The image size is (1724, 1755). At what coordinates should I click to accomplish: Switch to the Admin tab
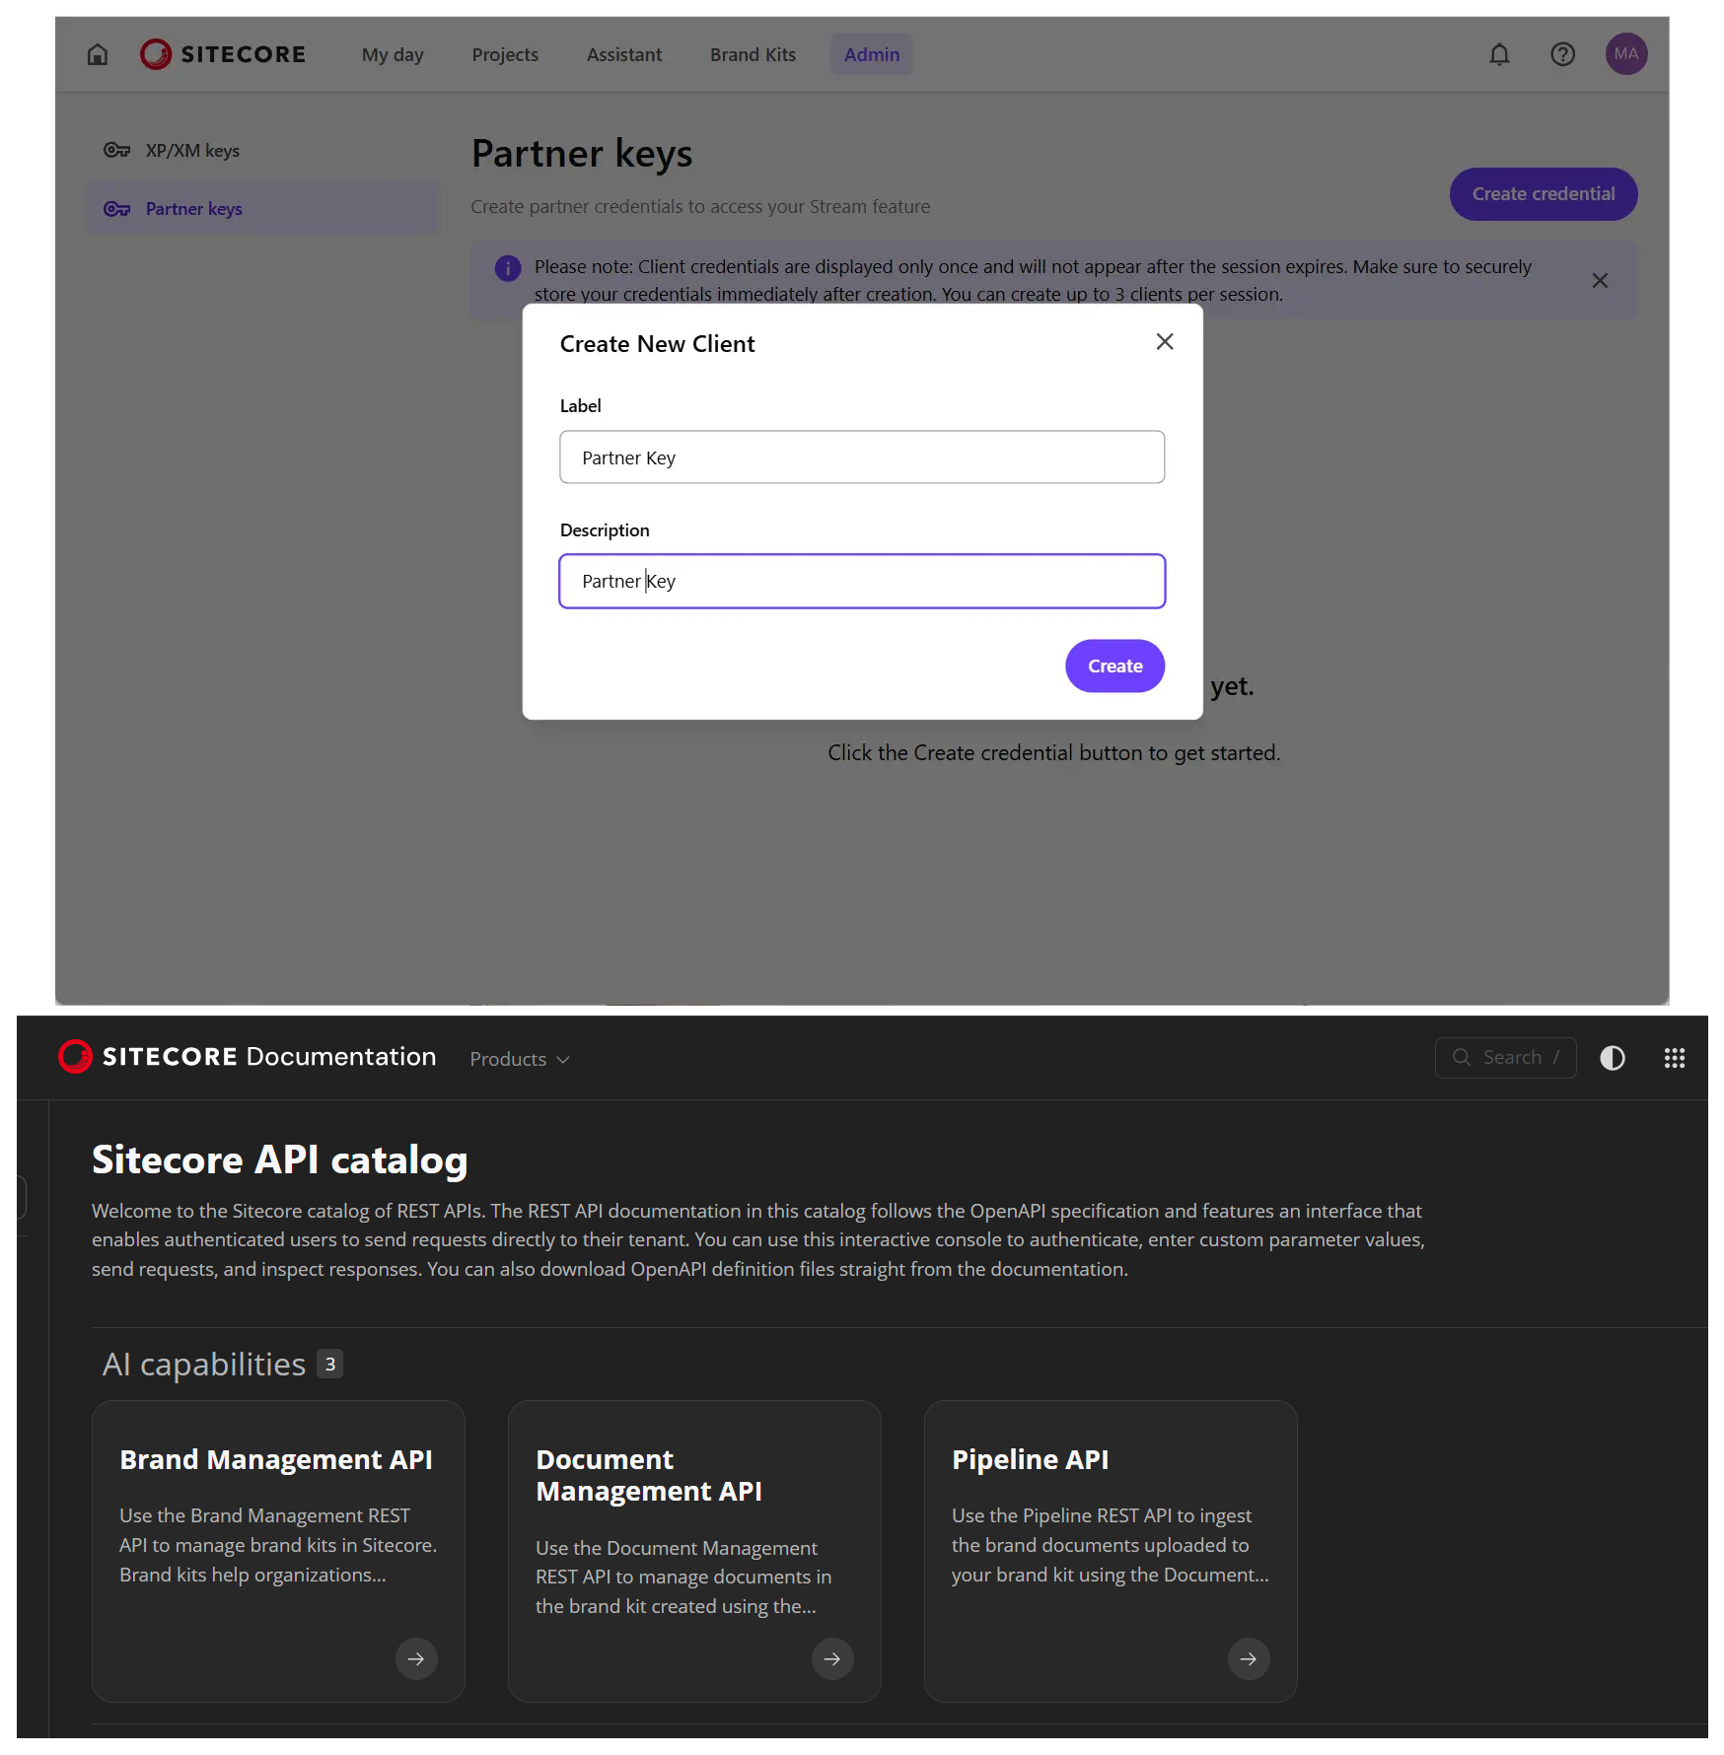[x=871, y=54]
